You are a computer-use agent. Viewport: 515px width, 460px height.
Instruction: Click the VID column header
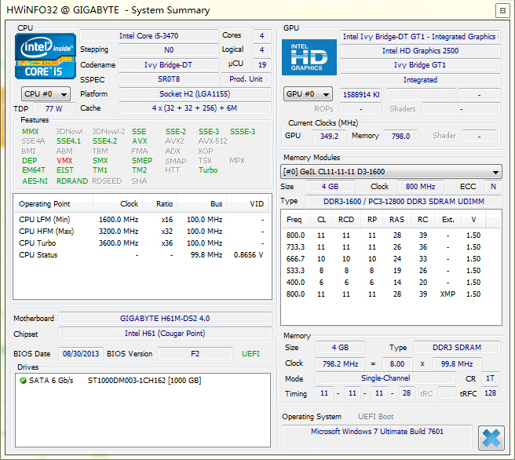point(247,204)
